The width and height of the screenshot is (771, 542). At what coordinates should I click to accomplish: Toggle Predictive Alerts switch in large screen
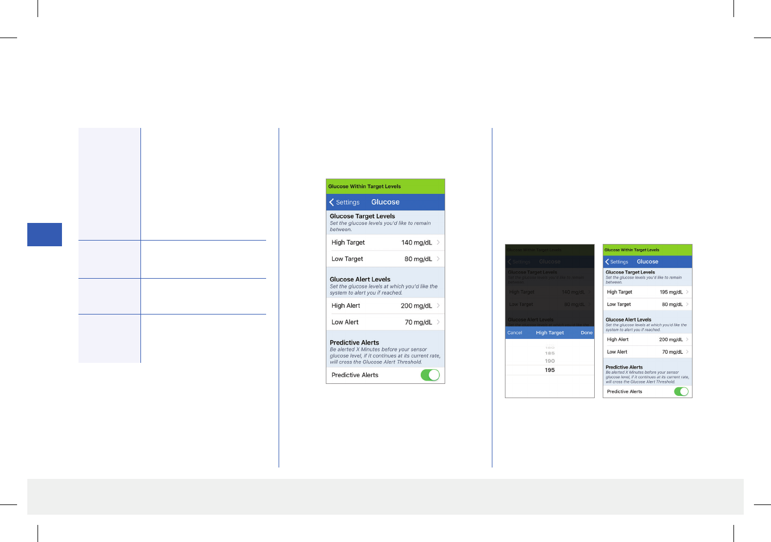click(x=430, y=375)
